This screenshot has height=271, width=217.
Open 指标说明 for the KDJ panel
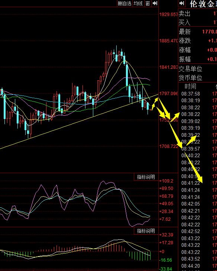click(146, 177)
